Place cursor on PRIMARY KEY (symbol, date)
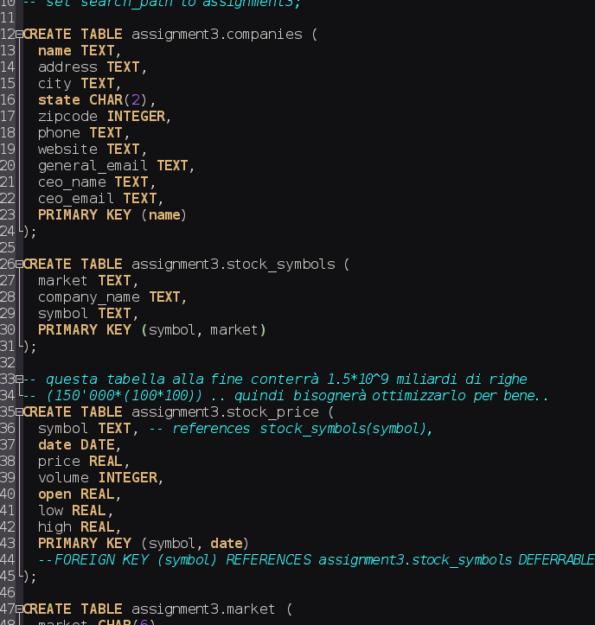Screen dimensions: 595x625 point(144,544)
